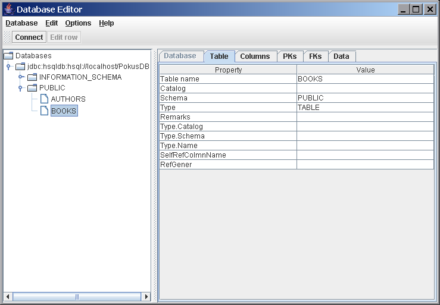Click the Remarks property cell
Screen dimensions: 440x305
[228, 117]
